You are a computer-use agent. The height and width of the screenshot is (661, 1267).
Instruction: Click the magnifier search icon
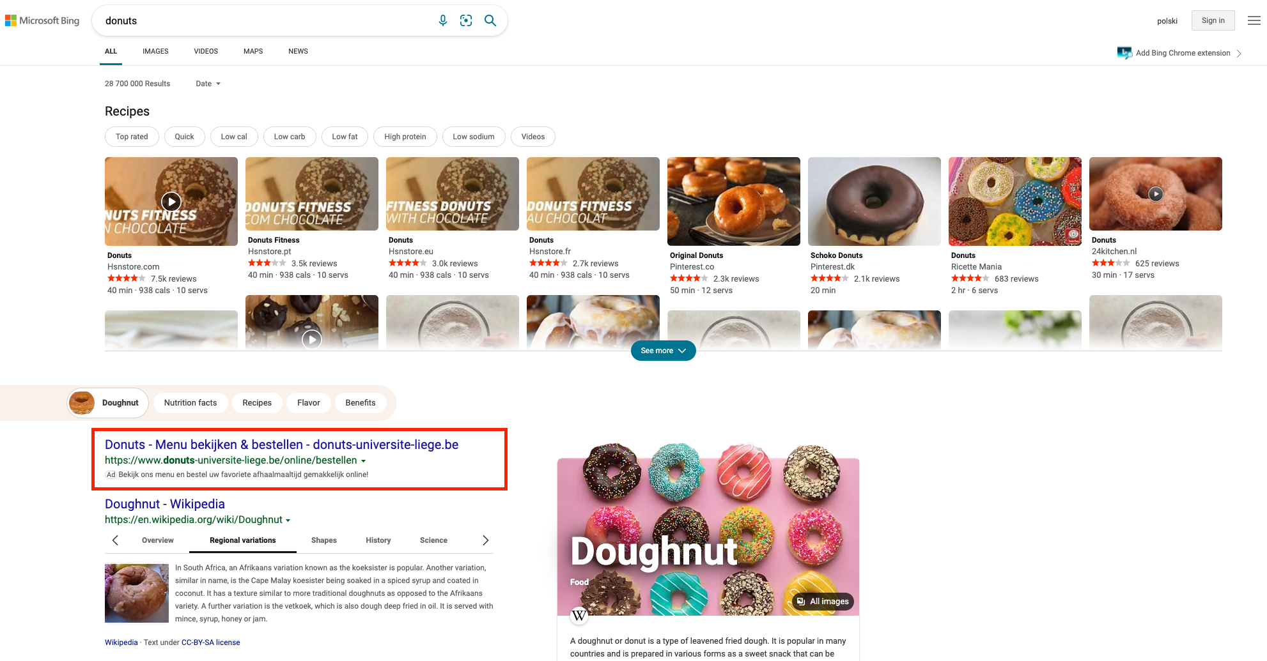(490, 20)
